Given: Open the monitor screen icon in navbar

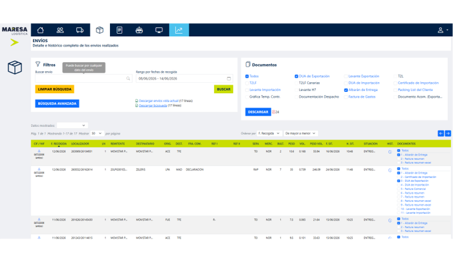Looking at the screenshot, I should coord(159,30).
